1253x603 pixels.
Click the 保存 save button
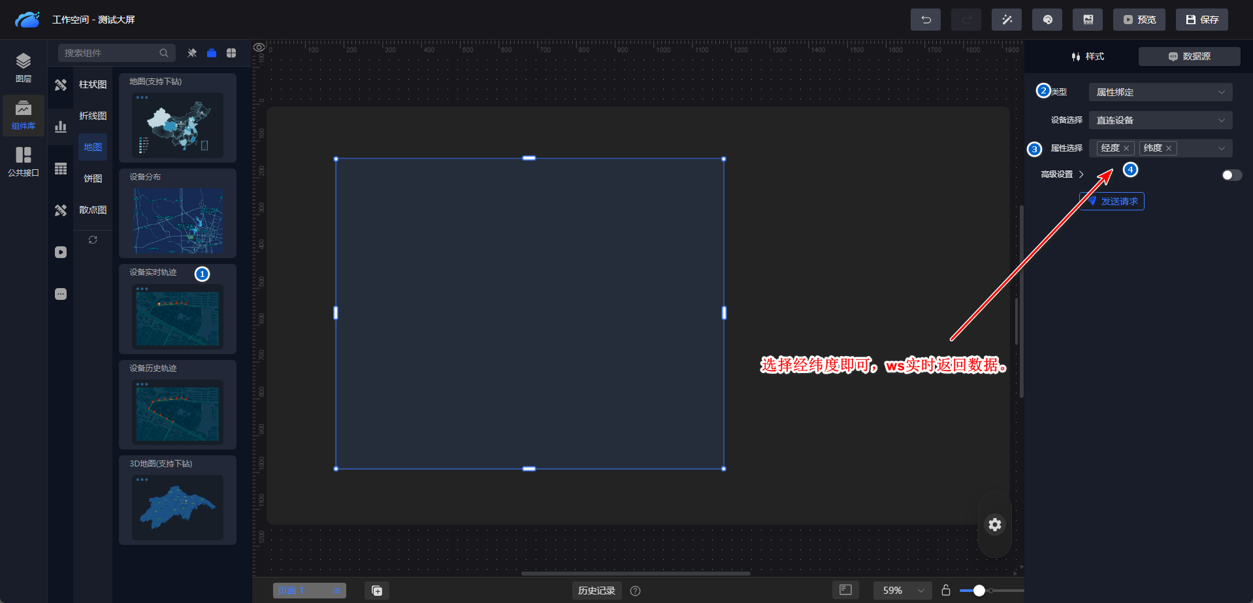pos(1201,20)
